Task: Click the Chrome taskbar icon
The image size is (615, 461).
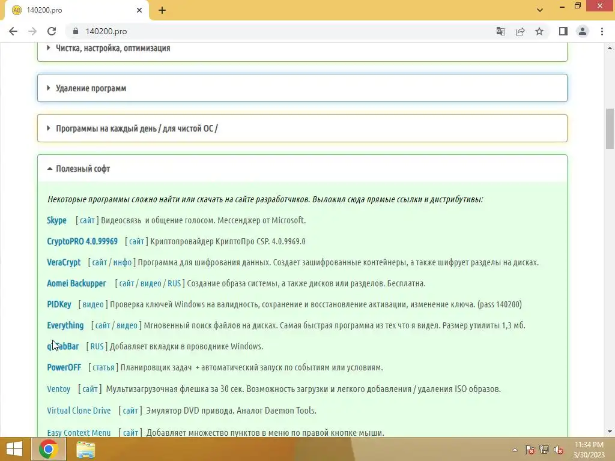Action: (x=49, y=449)
